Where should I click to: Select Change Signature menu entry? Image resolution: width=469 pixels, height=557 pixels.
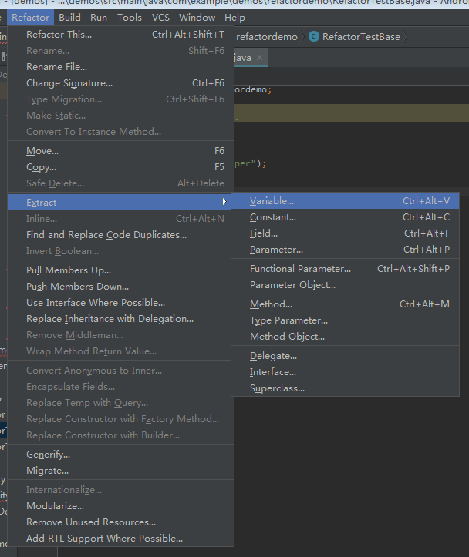[69, 83]
